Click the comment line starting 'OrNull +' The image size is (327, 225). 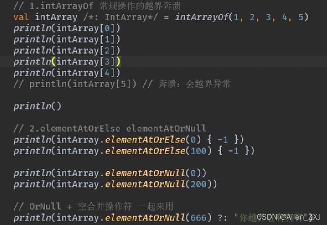[93, 206]
